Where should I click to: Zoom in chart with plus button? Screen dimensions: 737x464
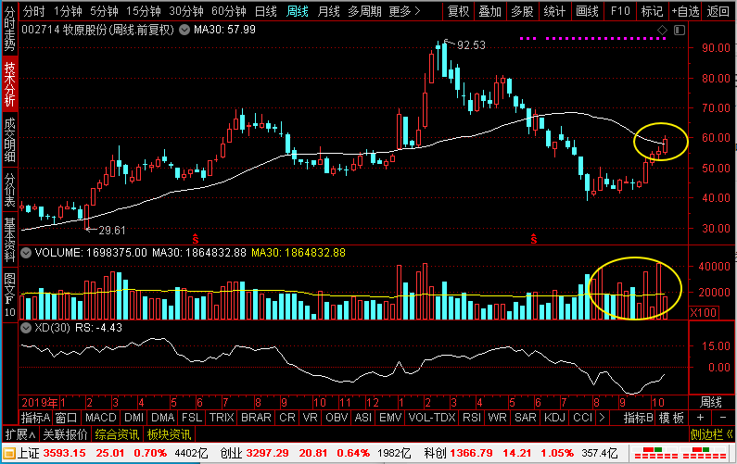click(x=700, y=418)
